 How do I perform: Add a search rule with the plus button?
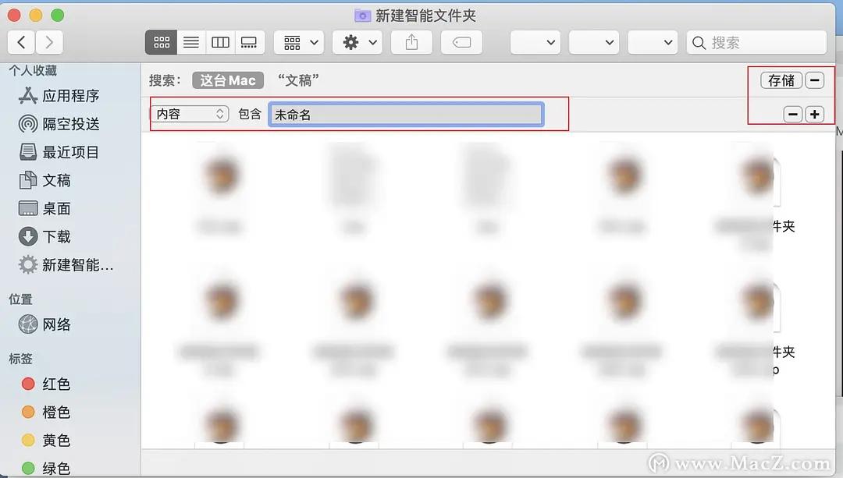click(x=814, y=113)
